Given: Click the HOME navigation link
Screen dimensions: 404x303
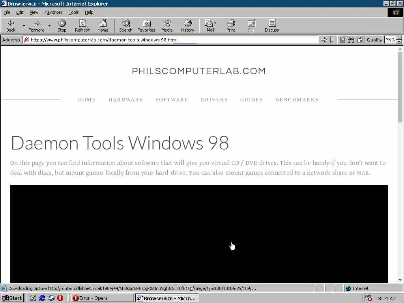Looking at the screenshot, I should (87, 100).
